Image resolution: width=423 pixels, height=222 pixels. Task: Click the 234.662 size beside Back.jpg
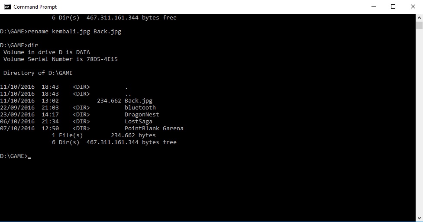[x=109, y=101]
